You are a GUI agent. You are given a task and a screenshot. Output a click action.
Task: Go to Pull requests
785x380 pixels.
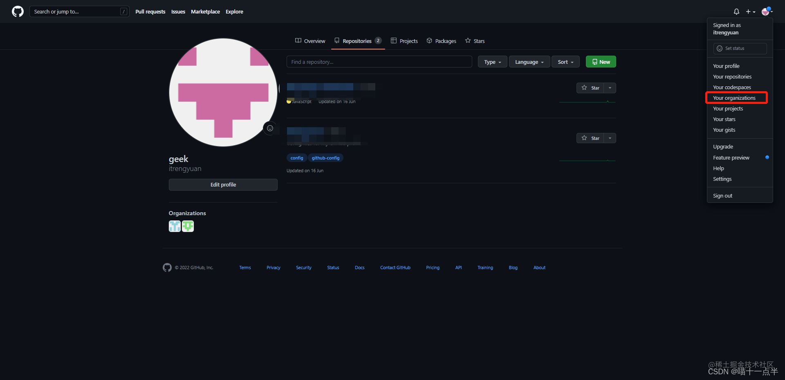[x=150, y=11]
